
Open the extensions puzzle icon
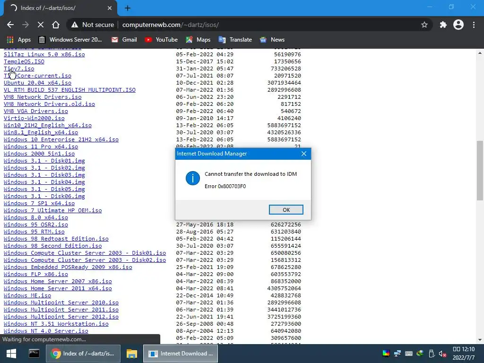pyautogui.click(x=443, y=25)
